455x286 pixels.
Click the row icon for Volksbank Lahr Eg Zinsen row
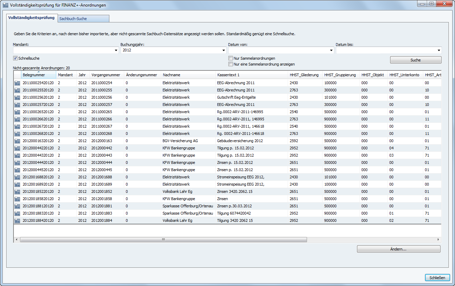pos(17,191)
